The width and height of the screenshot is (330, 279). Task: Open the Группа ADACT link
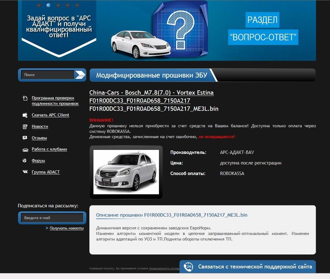(46, 172)
